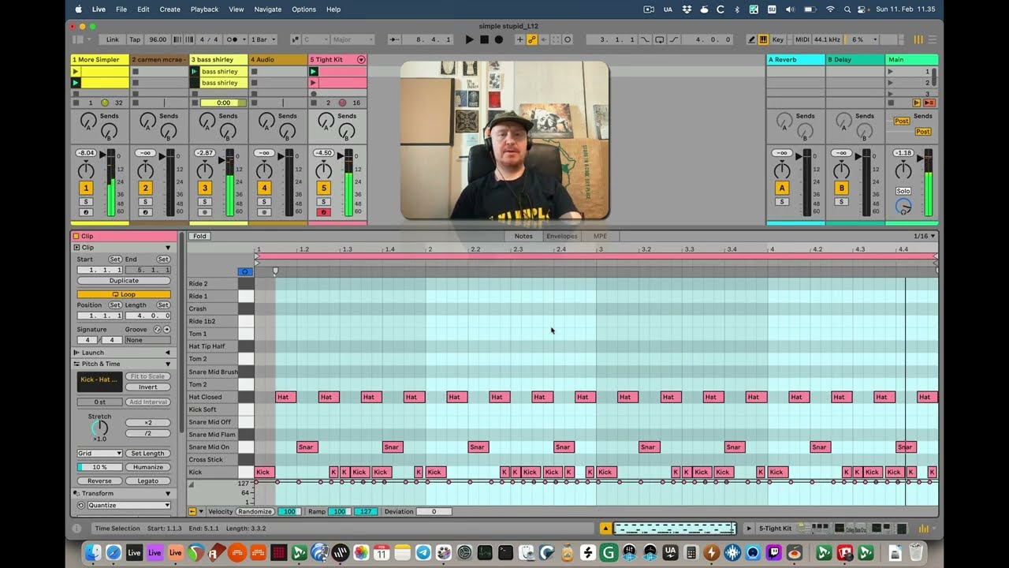Toggle track 4 activator button

264,188
